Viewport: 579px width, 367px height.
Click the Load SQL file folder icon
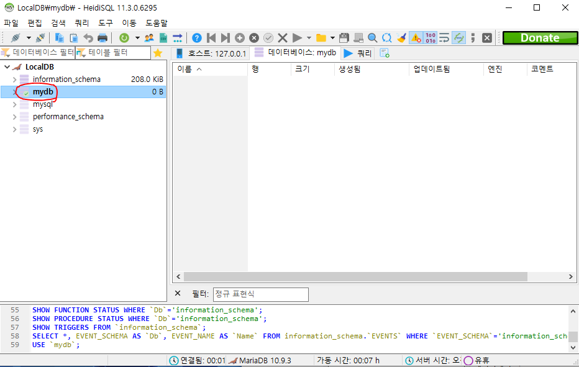tap(321, 38)
